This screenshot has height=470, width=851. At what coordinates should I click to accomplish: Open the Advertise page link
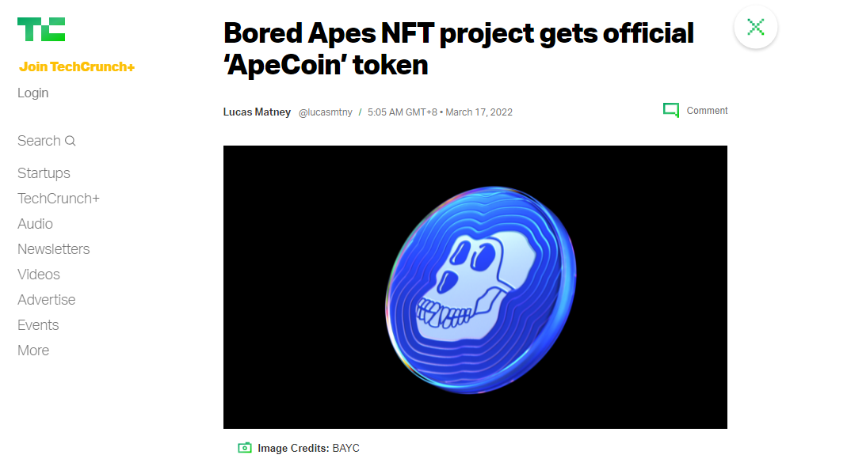[x=47, y=300]
